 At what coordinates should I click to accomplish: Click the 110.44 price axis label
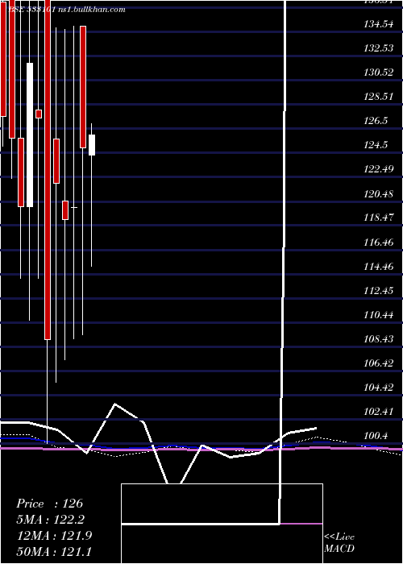pos(379,315)
